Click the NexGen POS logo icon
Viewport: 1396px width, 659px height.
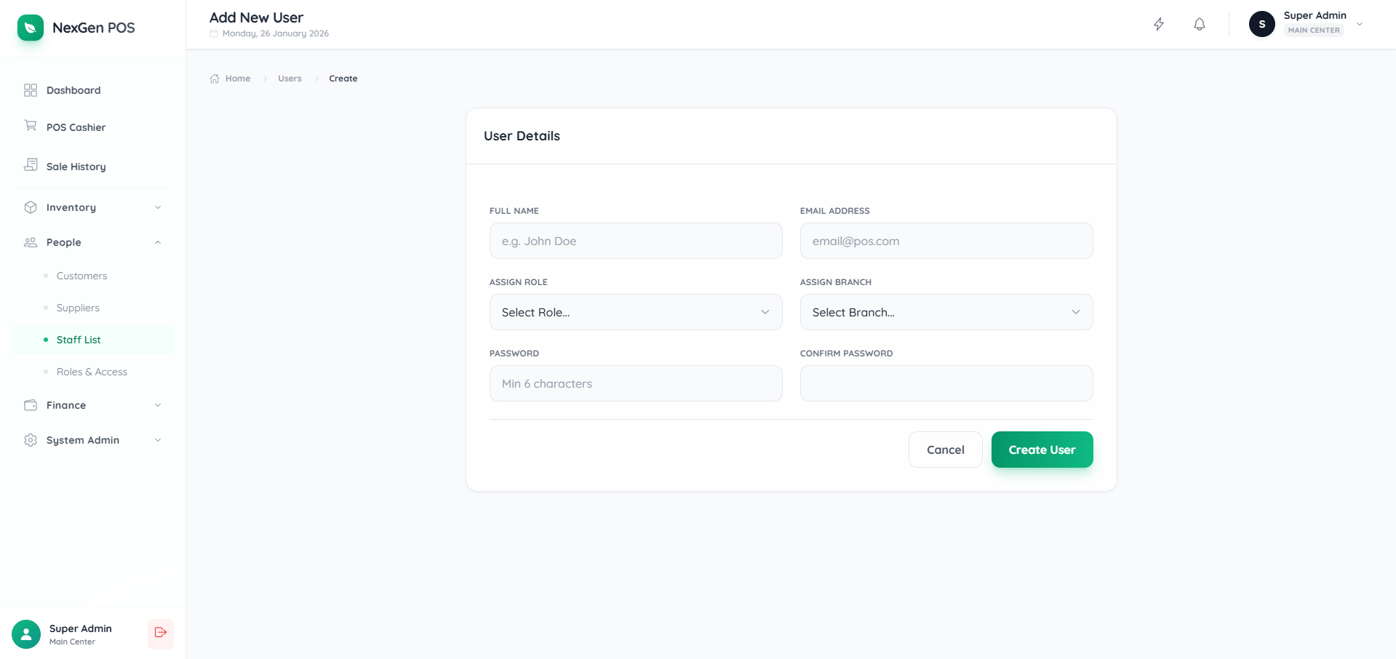[x=30, y=28]
